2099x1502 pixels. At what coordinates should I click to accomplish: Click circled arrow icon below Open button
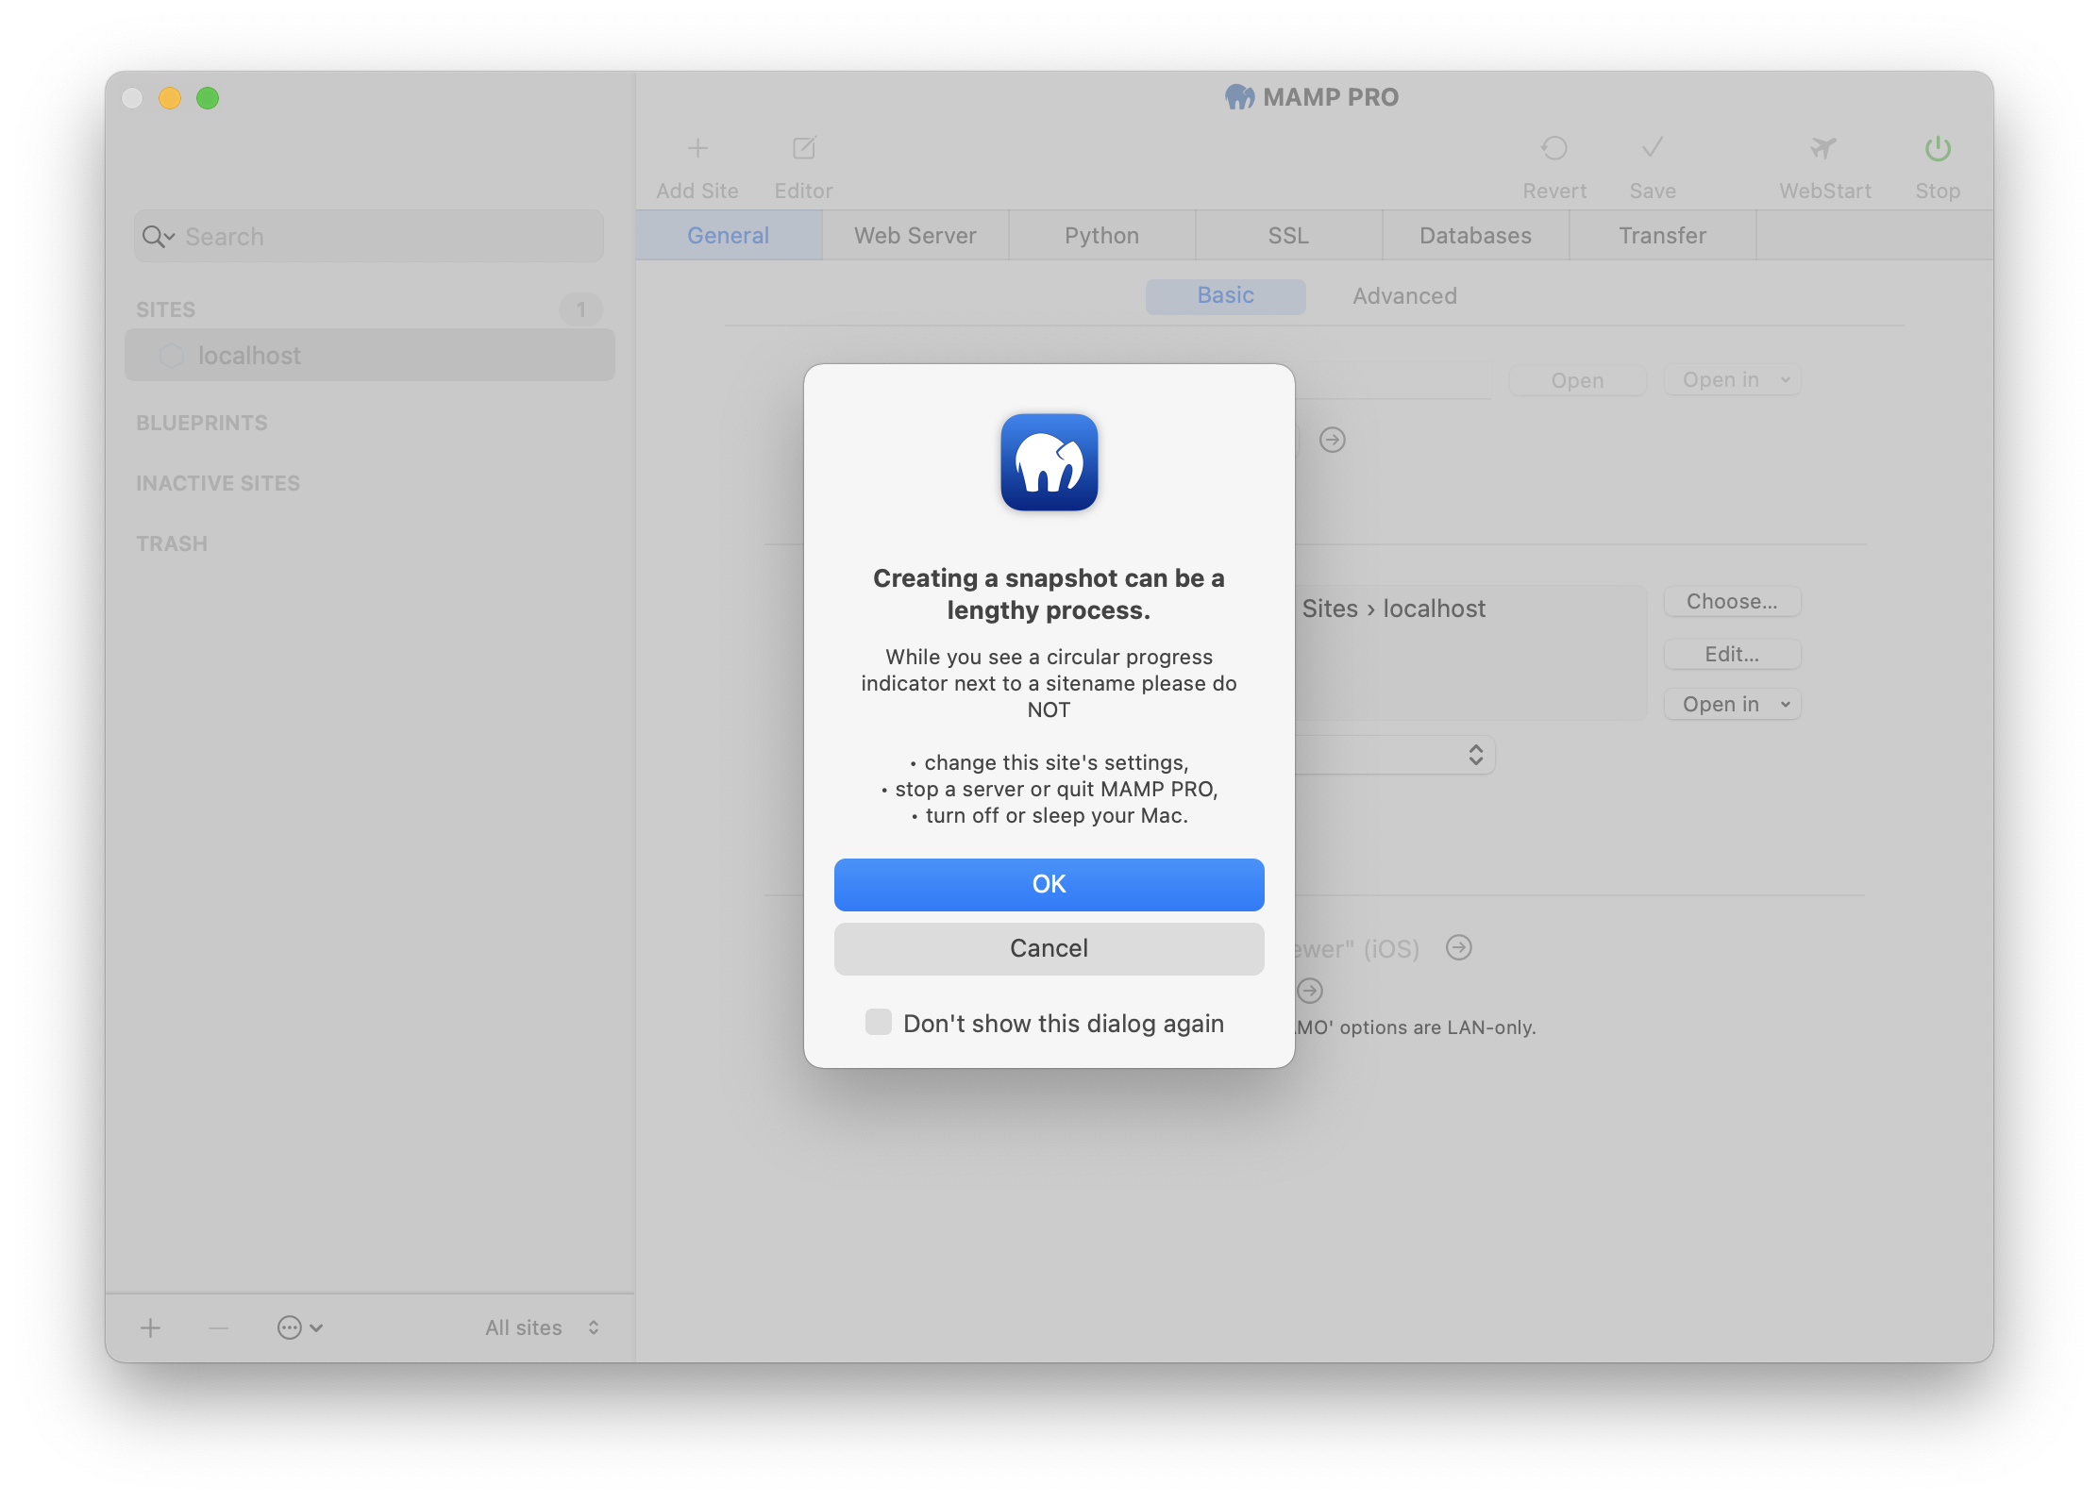[x=1332, y=440]
